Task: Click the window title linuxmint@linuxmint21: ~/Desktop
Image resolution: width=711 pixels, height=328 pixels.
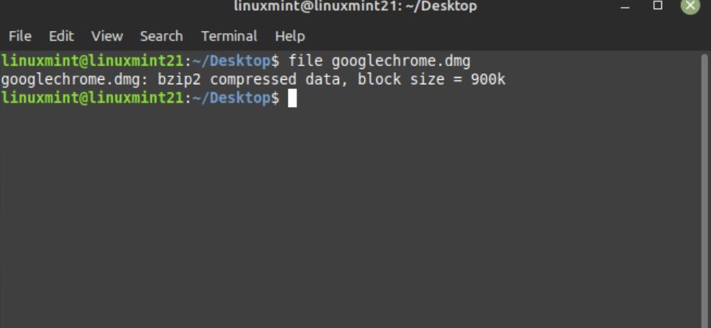Action: point(355,6)
